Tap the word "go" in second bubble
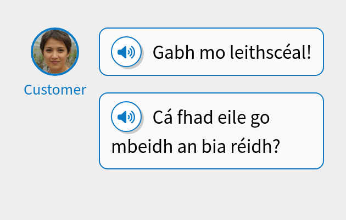The height and width of the screenshot is (220, 346). click(x=260, y=118)
